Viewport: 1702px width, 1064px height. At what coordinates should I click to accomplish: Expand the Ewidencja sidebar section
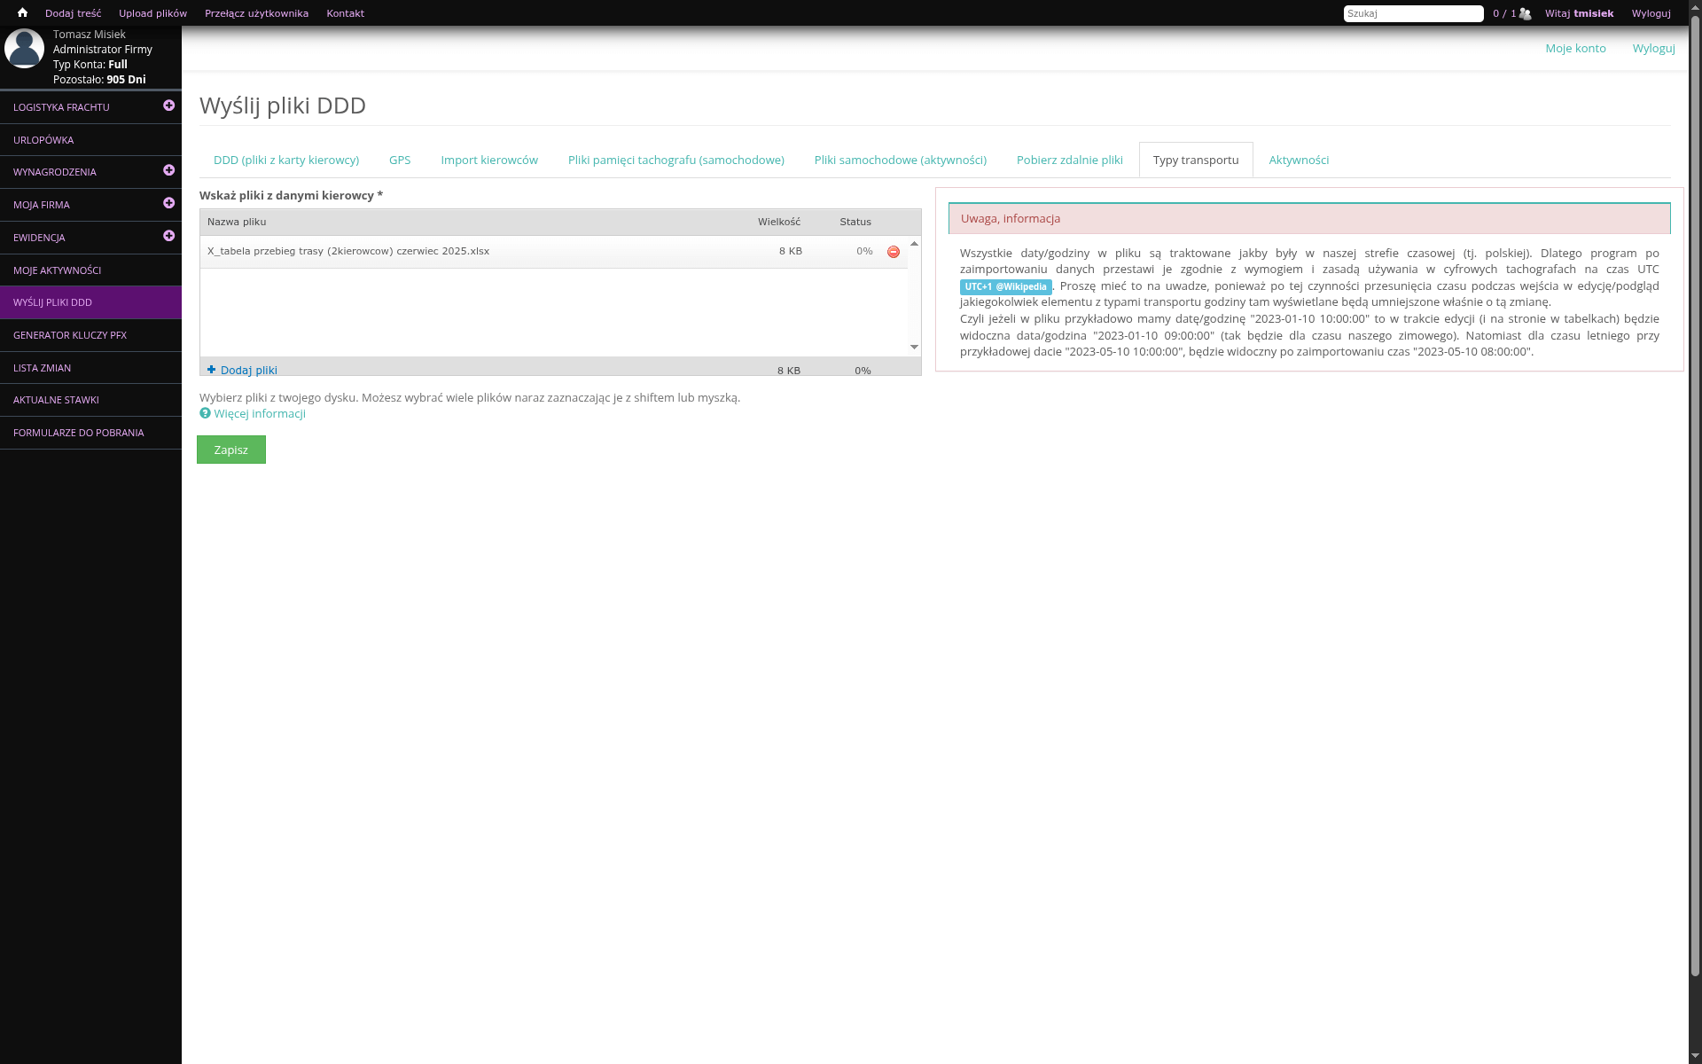point(168,236)
